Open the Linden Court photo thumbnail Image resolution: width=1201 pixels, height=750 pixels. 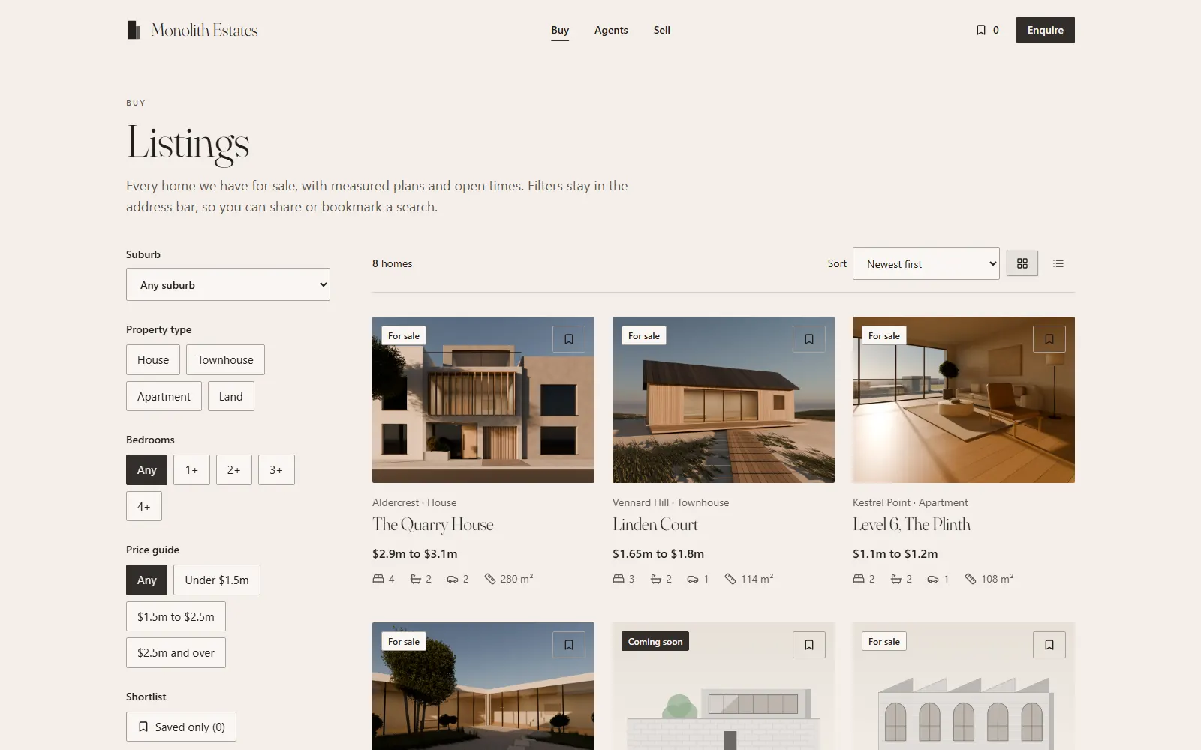coord(724,400)
